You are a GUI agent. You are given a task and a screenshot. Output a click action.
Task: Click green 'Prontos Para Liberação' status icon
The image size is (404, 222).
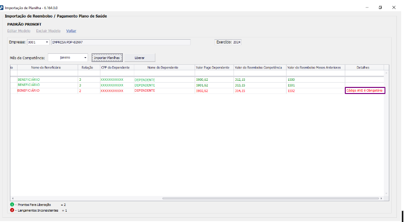tap(12, 205)
